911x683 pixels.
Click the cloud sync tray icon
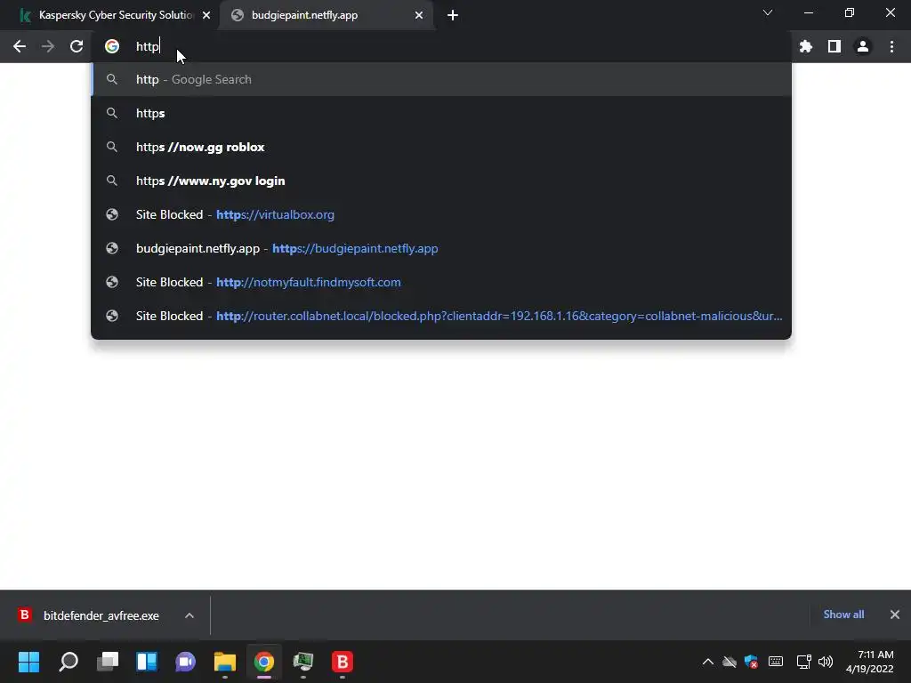[730, 662]
